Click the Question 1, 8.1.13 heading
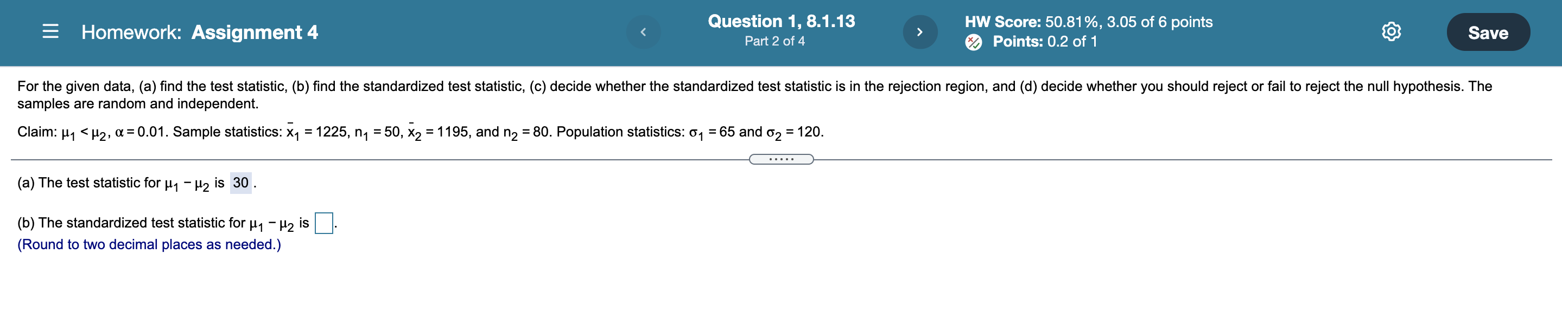 point(781,22)
